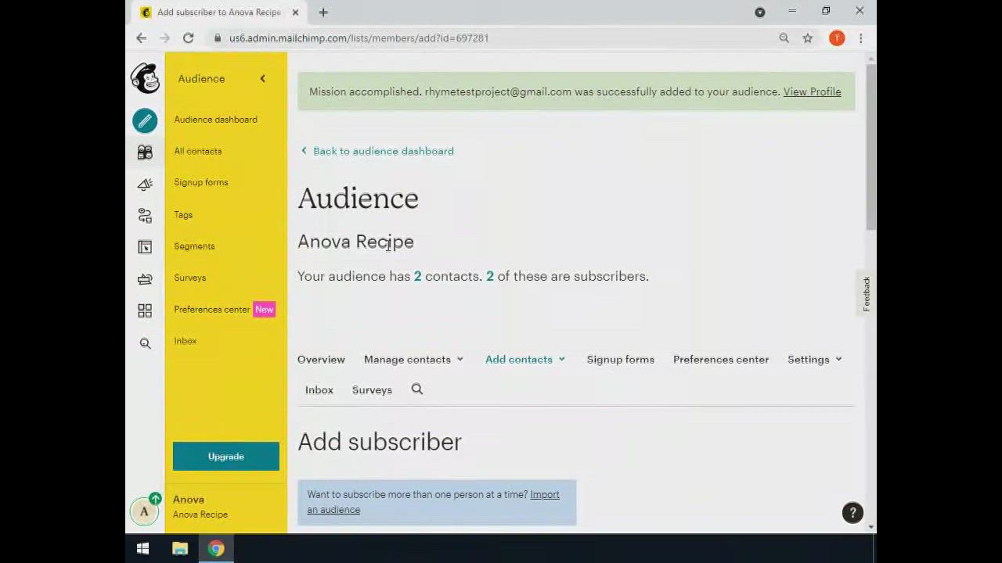The height and width of the screenshot is (563, 1002).
Task: Go back using browser back arrow
Action: (x=141, y=38)
